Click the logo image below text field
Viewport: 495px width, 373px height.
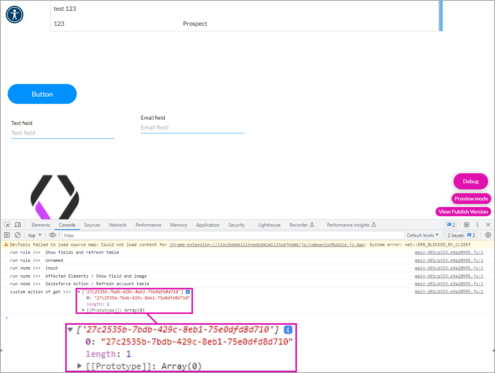[x=55, y=197]
